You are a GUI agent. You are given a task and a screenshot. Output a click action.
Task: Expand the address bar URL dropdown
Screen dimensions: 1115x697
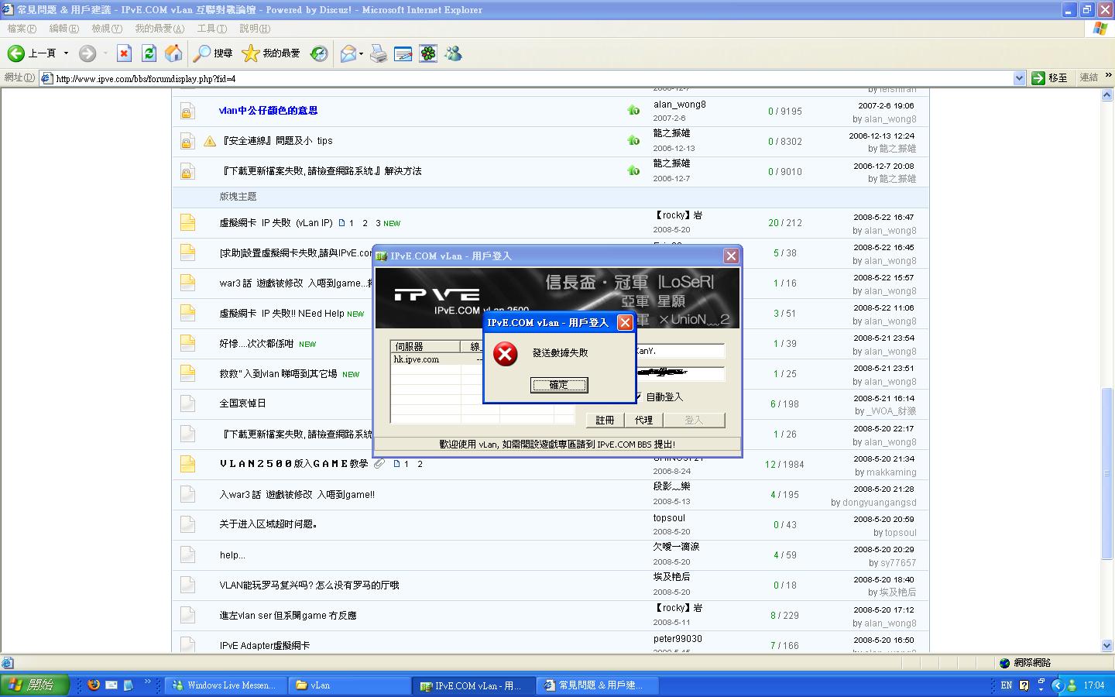tap(1019, 78)
